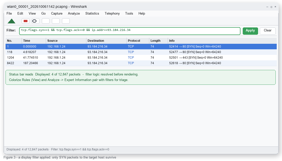The image size is (282, 161).
Task: Click the info text starting with 52477
Action: coord(195,52)
